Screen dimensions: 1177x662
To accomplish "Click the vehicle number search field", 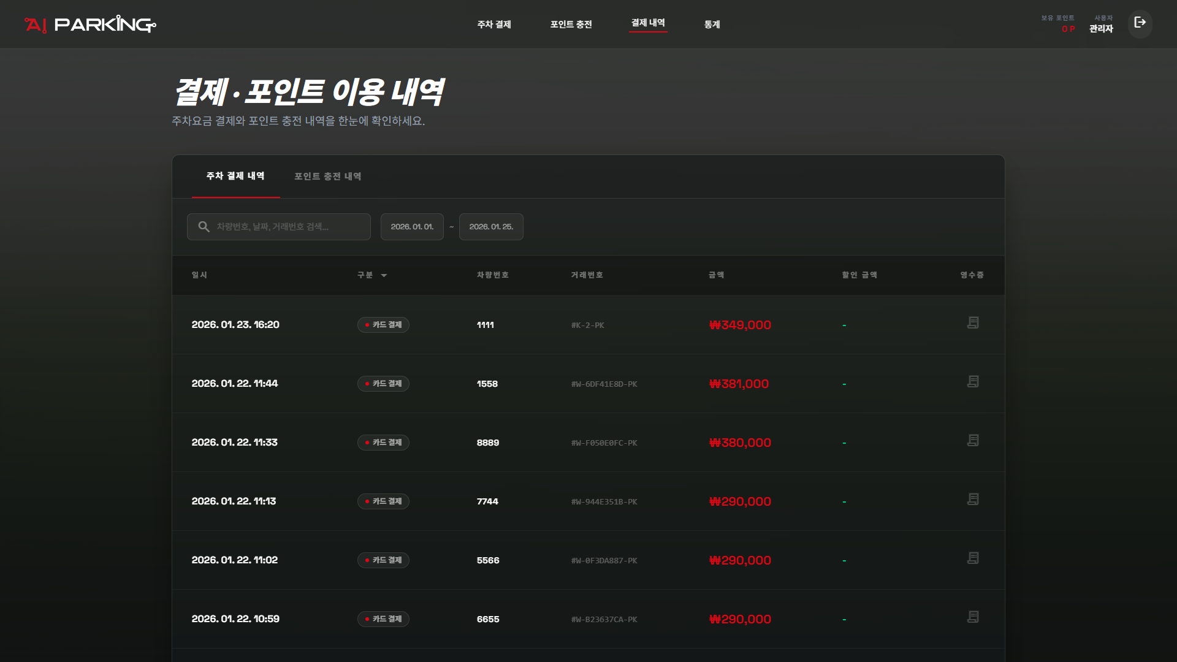I will [x=288, y=227].
